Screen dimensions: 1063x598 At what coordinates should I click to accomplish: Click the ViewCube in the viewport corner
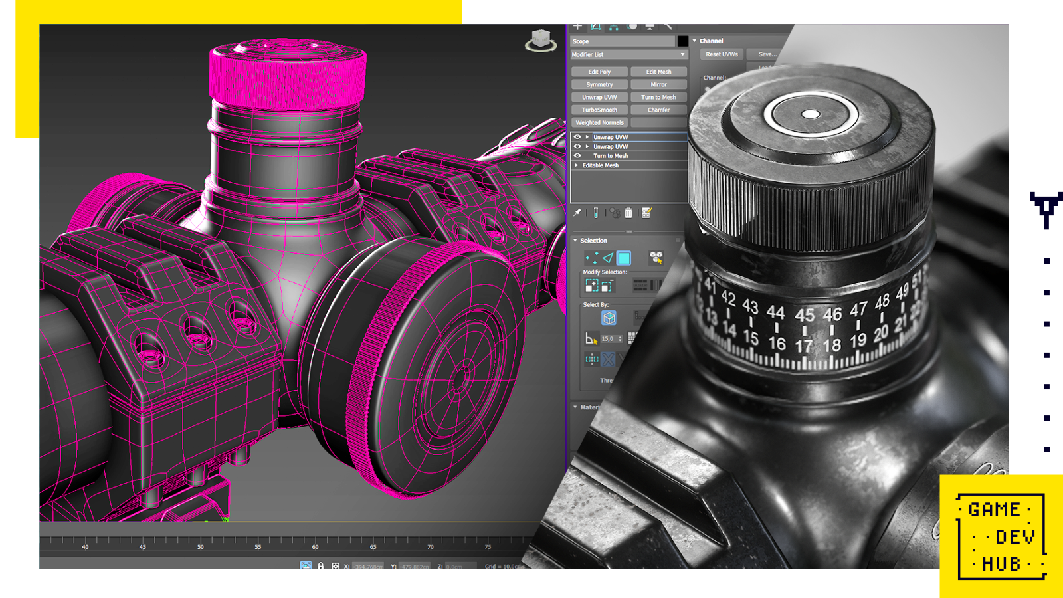(541, 41)
